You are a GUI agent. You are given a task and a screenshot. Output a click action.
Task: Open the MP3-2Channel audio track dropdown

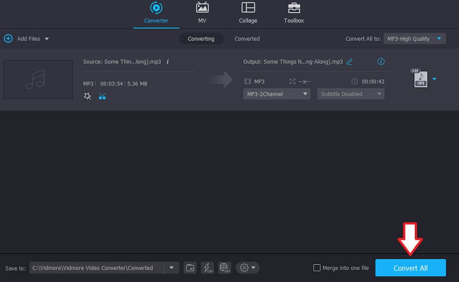pyautogui.click(x=277, y=94)
